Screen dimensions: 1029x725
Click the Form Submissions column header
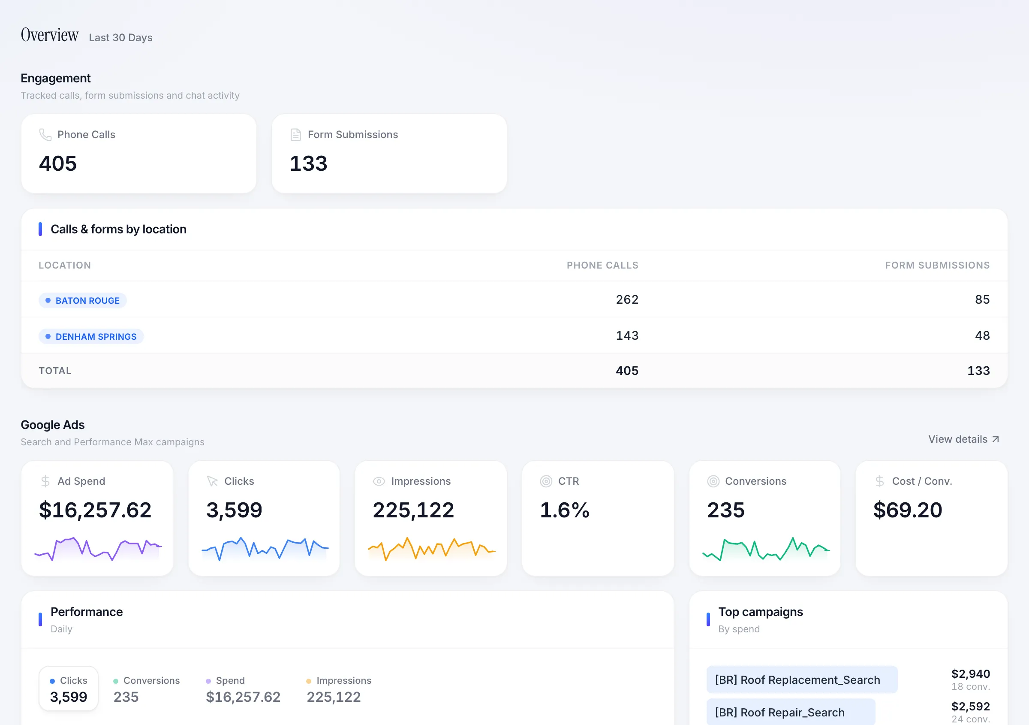pyautogui.click(x=937, y=266)
